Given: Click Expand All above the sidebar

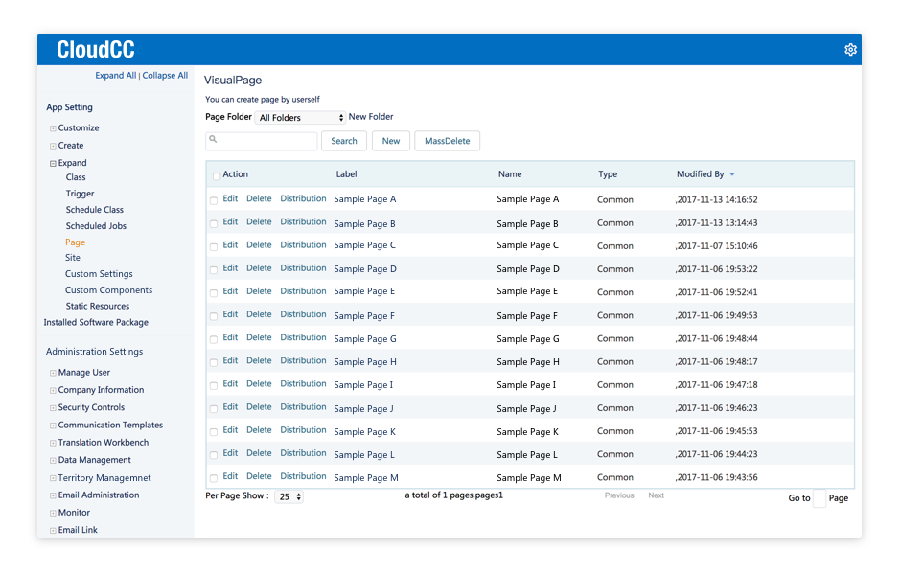Looking at the screenshot, I should pyautogui.click(x=115, y=75).
